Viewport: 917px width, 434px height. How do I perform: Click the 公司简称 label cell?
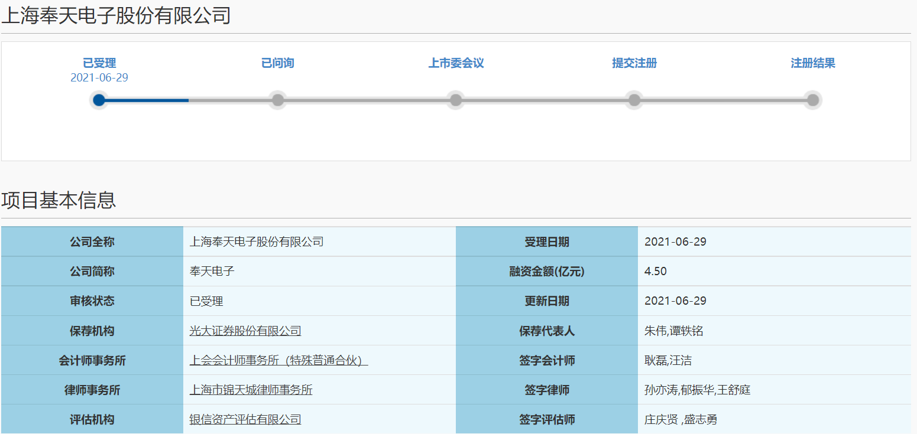pos(92,272)
